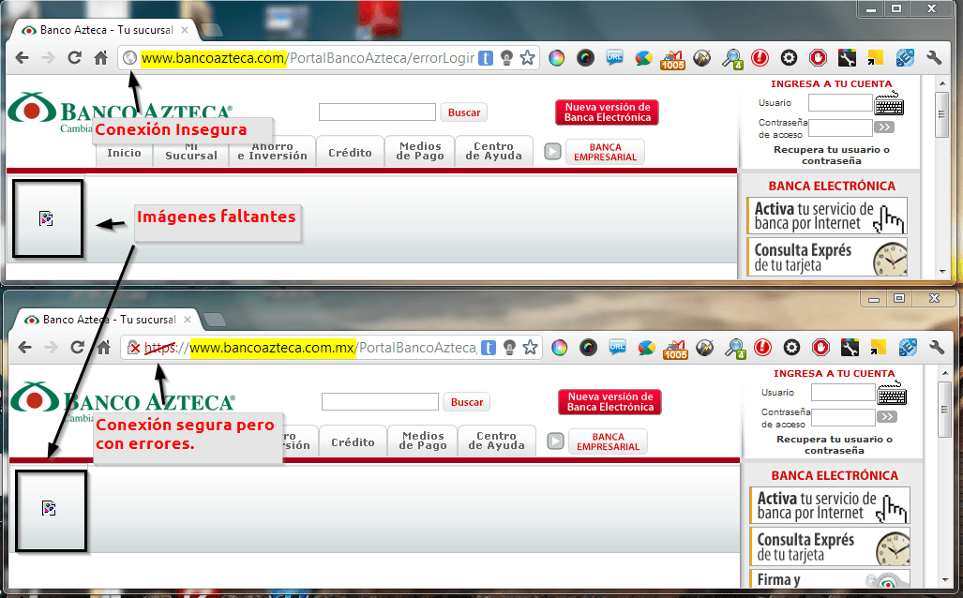Click 'Recupera tu usuario o contraseña' in top window

point(831,155)
